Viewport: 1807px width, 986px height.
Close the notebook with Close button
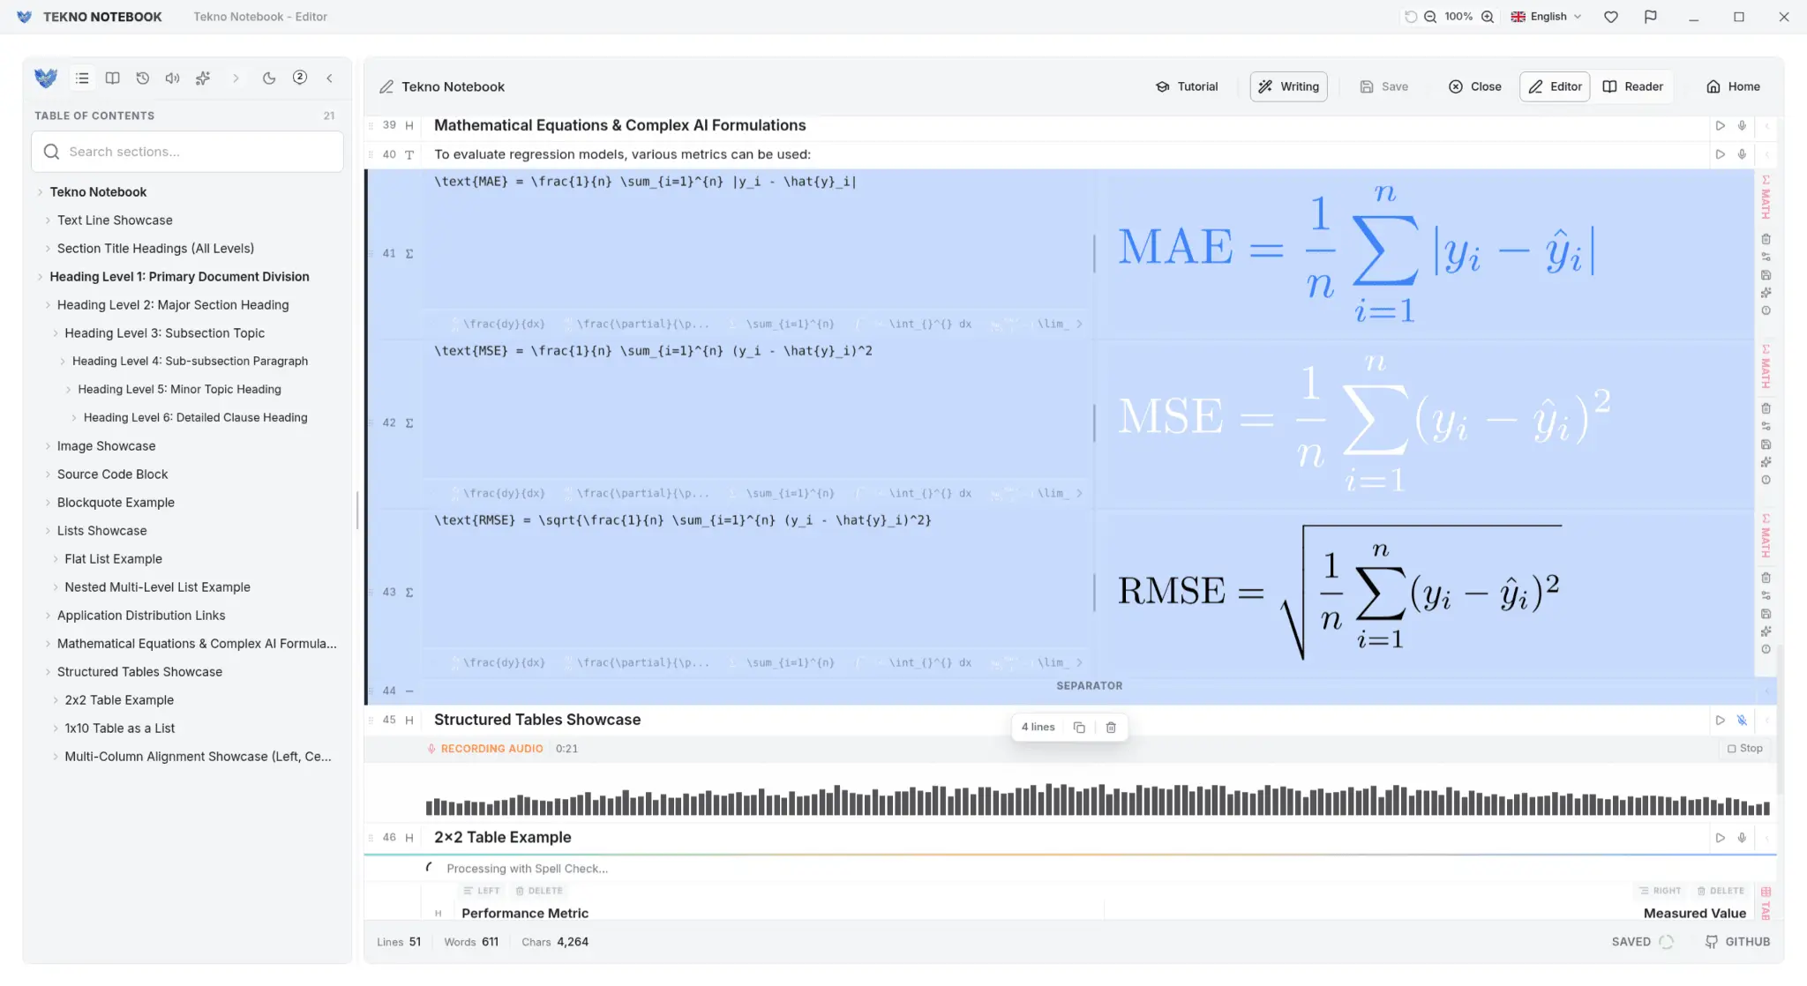pyautogui.click(x=1474, y=86)
